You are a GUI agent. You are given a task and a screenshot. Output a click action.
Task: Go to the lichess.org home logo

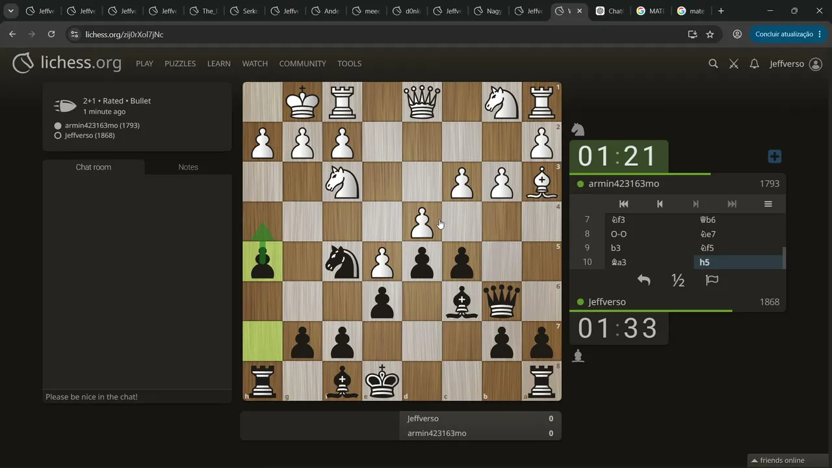67,63
